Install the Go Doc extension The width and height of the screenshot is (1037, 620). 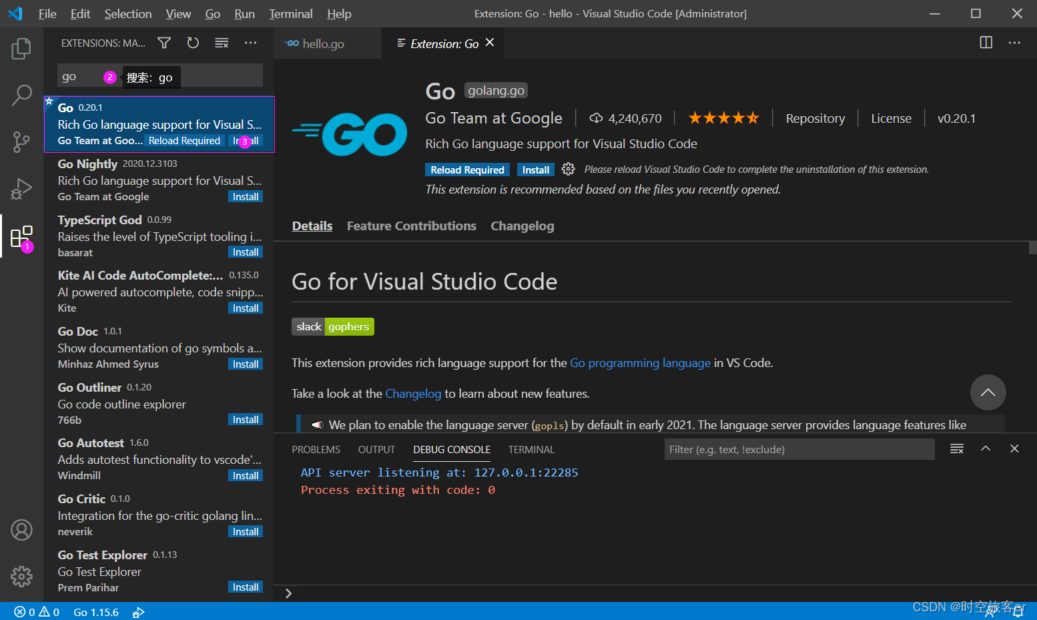[246, 364]
